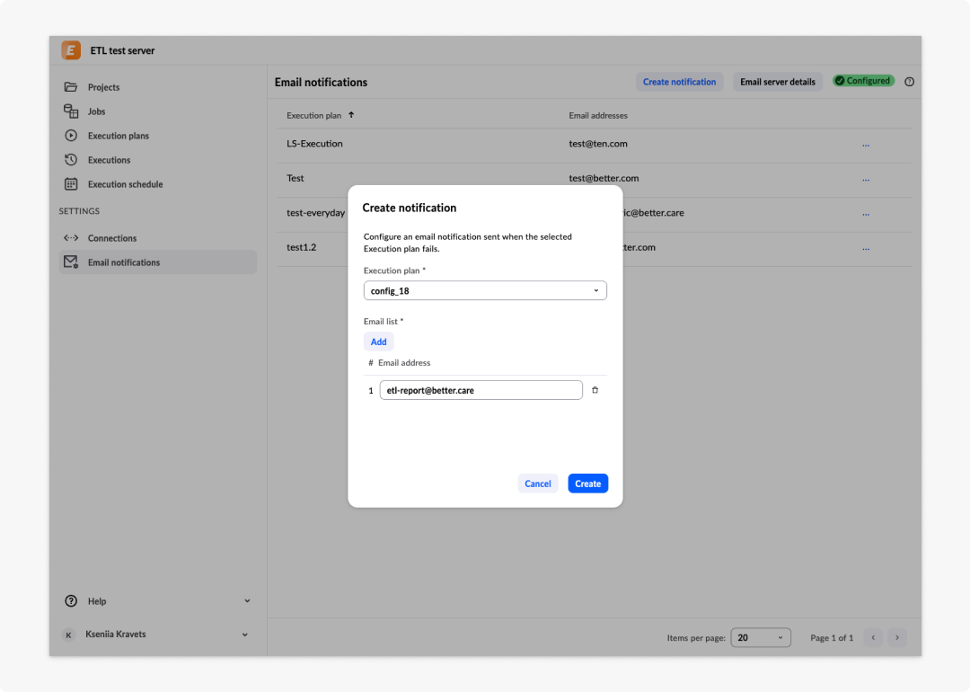Open actions menu for test1.2 row

(x=866, y=249)
